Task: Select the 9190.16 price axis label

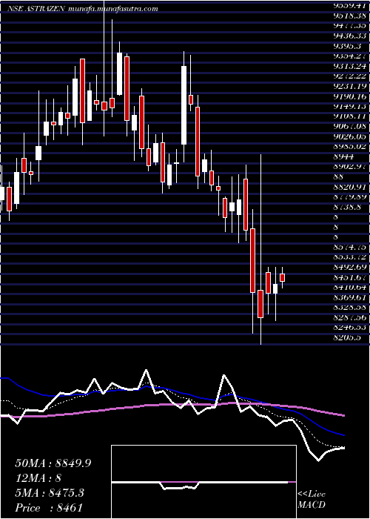Action: (x=351, y=96)
